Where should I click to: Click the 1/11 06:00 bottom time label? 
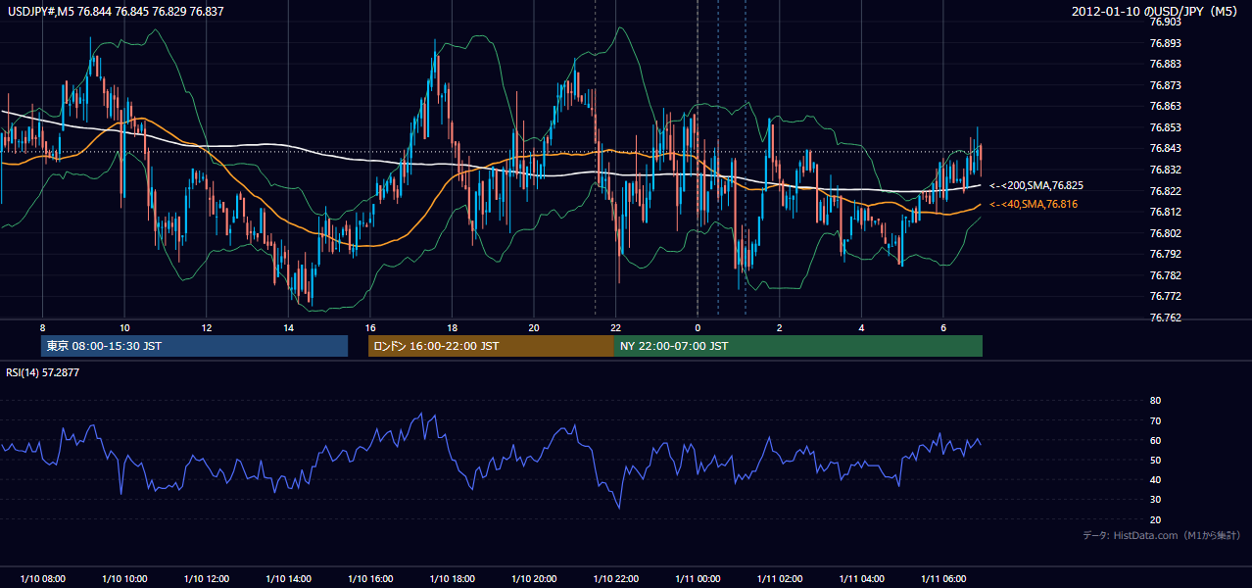(x=943, y=578)
